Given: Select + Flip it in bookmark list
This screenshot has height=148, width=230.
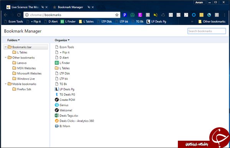Looking at the screenshot, I should click(62, 53).
